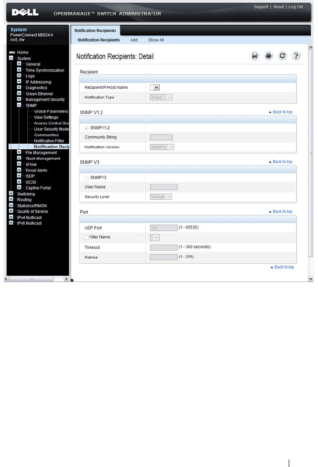Open the Support link
318x467 pixels.
coord(261,6)
